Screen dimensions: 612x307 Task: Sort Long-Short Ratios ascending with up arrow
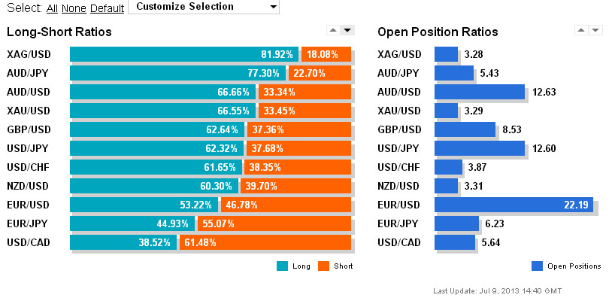pyautogui.click(x=333, y=30)
